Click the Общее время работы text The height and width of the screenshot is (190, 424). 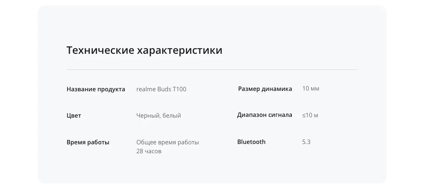pos(168,142)
